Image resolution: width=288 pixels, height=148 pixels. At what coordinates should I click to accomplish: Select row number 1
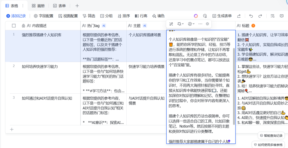click(14, 34)
